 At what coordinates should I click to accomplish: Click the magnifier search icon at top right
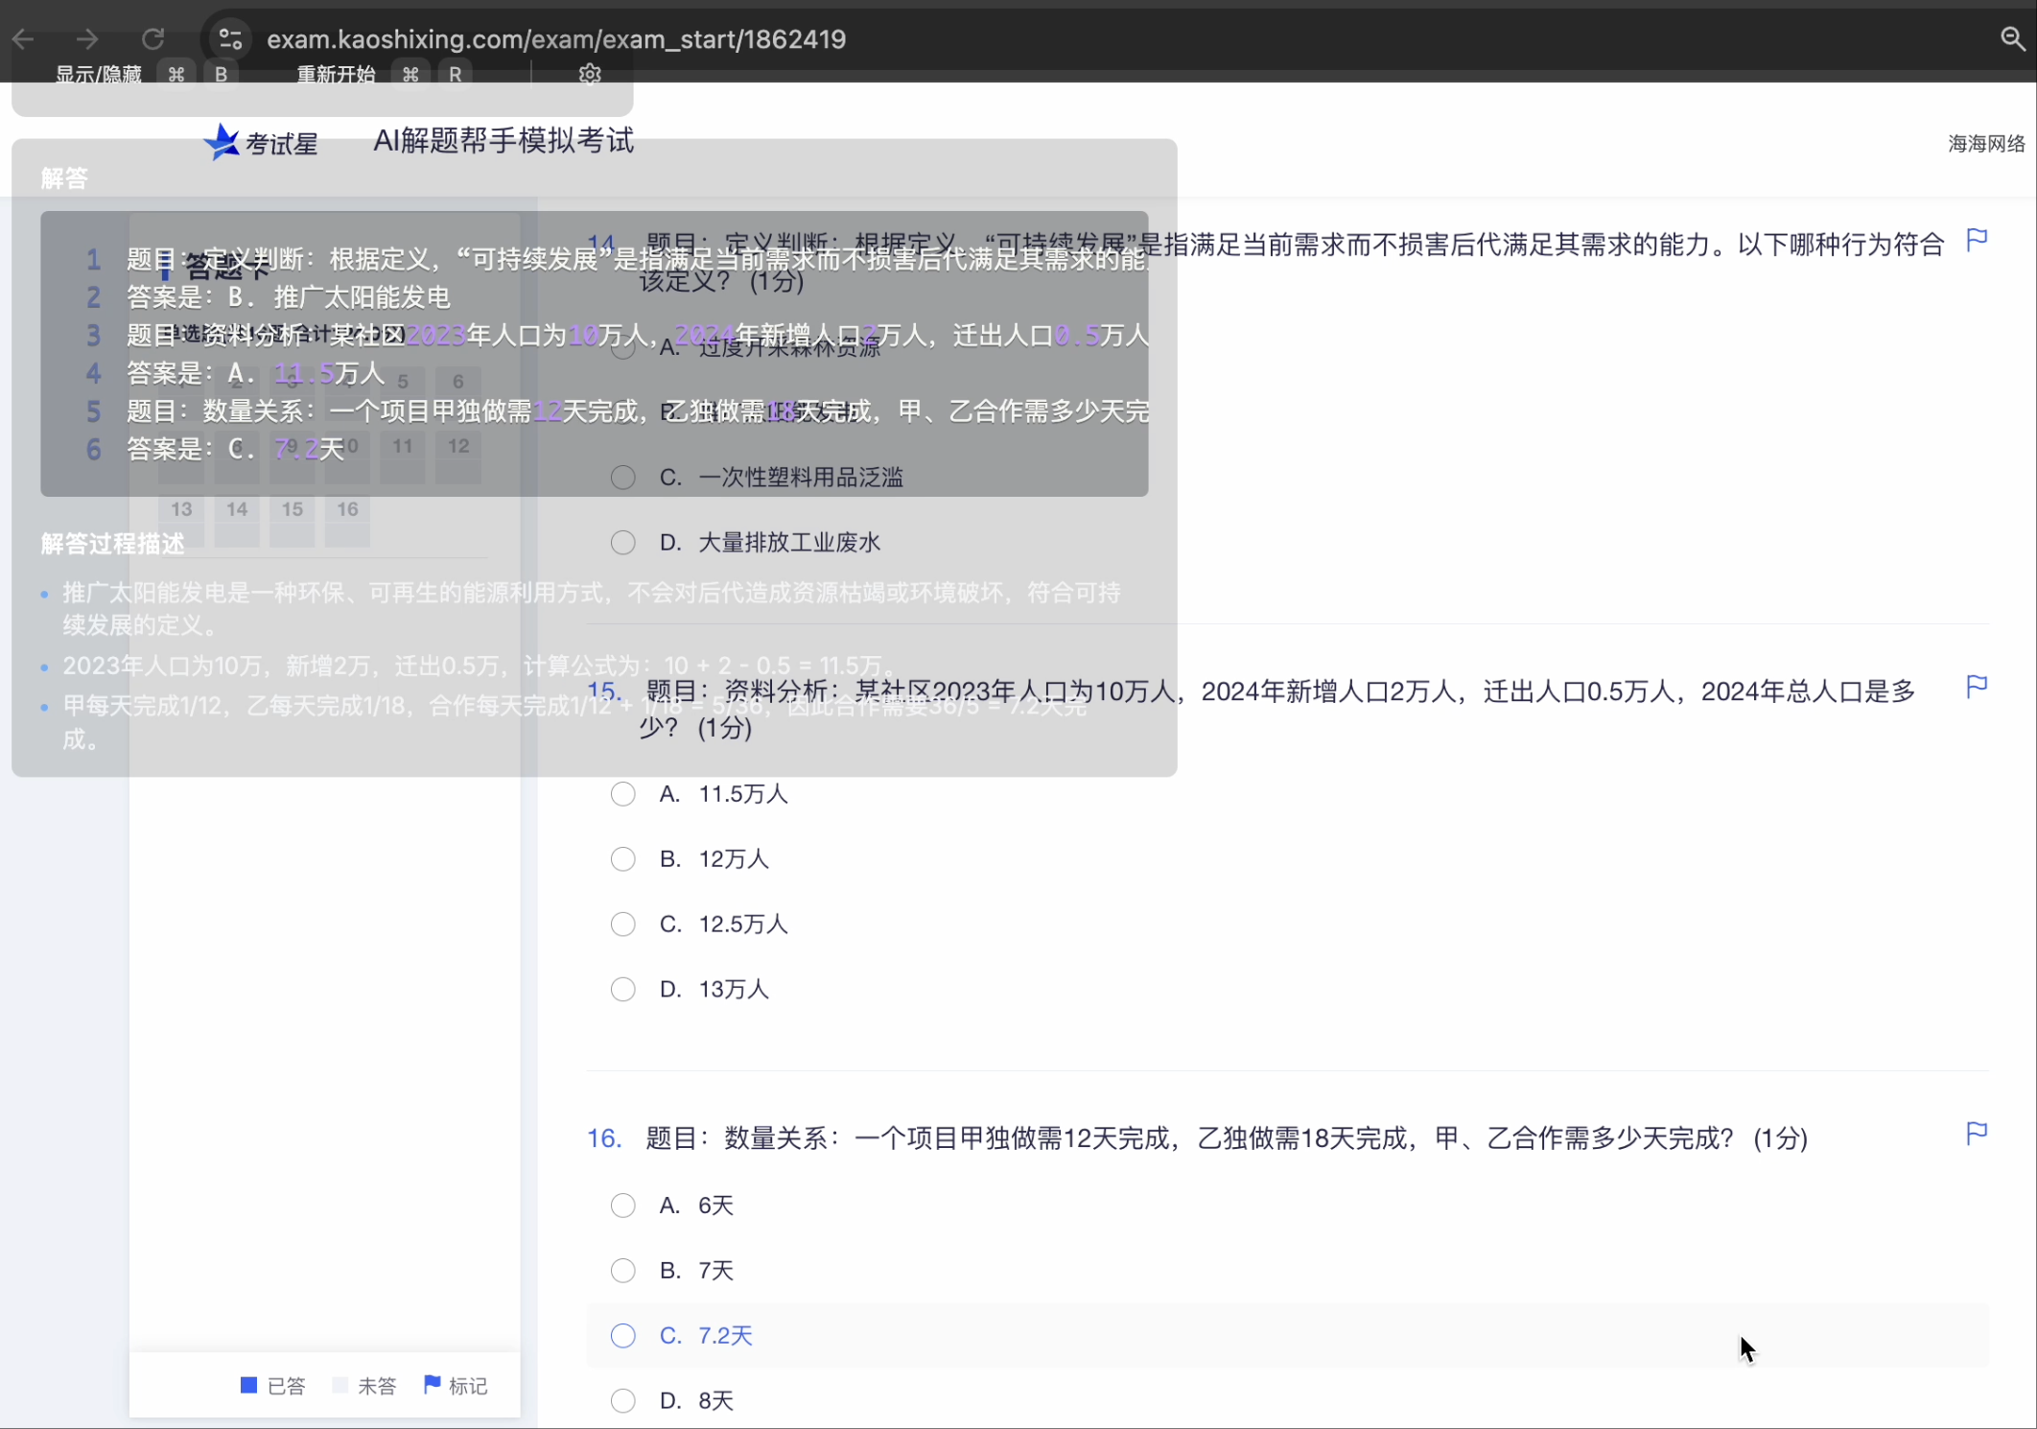pyautogui.click(x=2012, y=39)
